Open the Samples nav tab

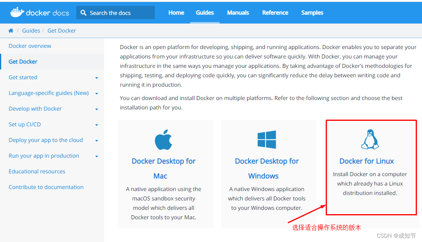coord(312,13)
